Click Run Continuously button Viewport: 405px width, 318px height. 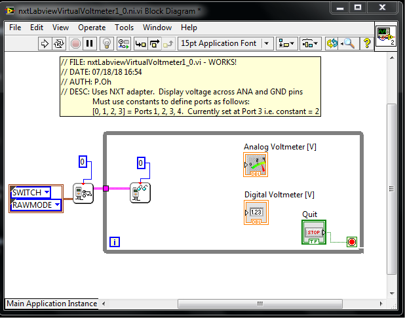pos(59,43)
